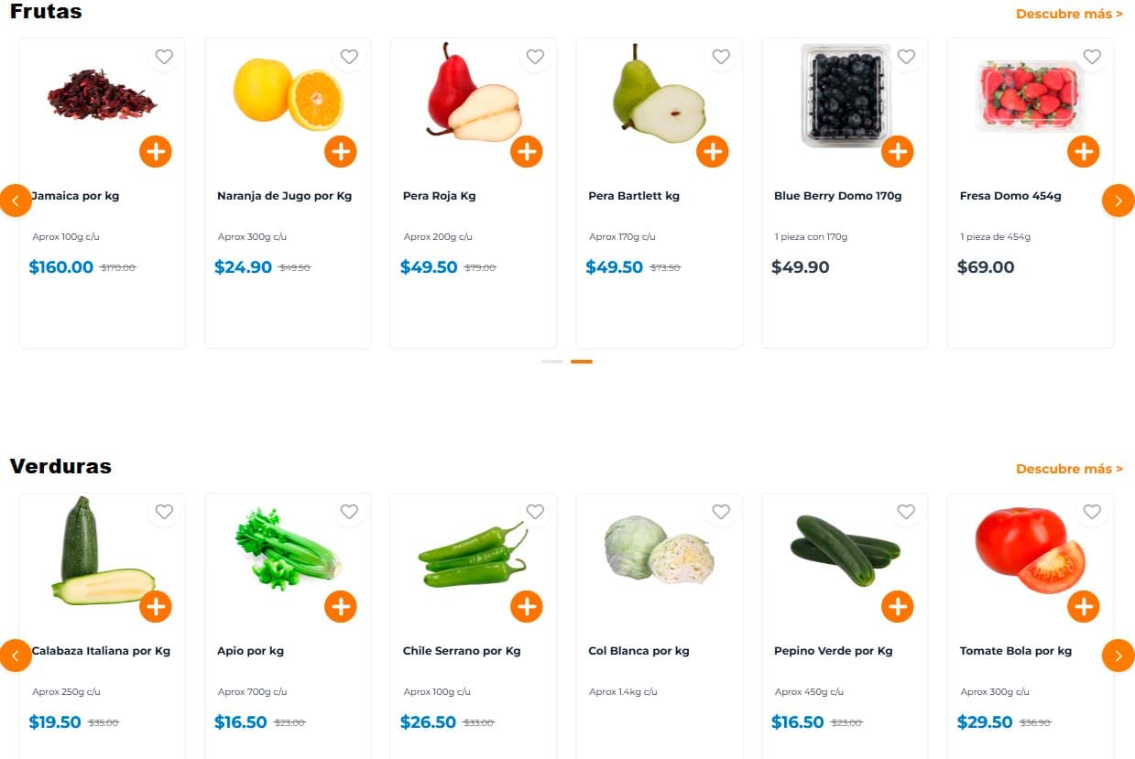The width and height of the screenshot is (1135, 759).
Task: Add Calabaza Italiana to cart
Action: pyautogui.click(x=156, y=606)
